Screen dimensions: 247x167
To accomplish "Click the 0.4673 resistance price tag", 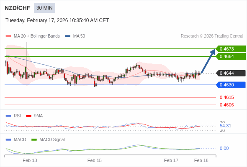I will click(x=231, y=49).
